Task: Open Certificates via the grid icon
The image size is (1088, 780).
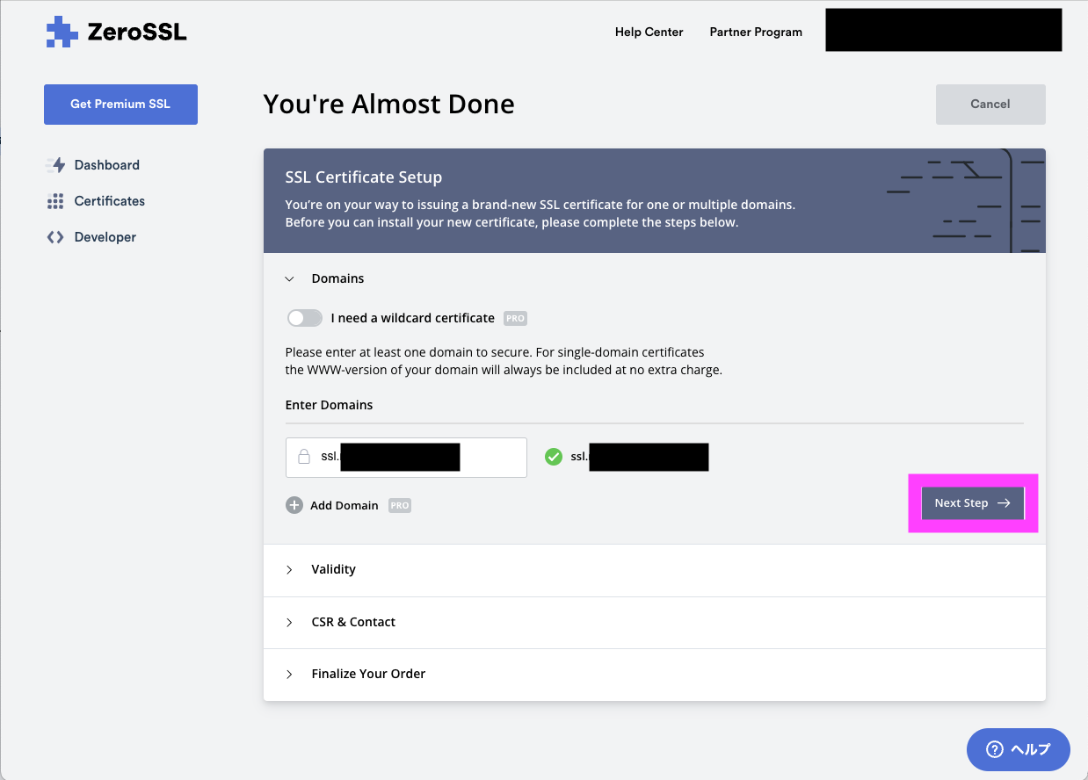Action: coord(55,200)
